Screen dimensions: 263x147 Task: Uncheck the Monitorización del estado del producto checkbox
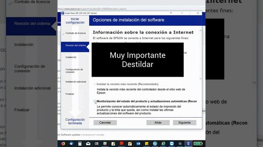(x=95, y=101)
